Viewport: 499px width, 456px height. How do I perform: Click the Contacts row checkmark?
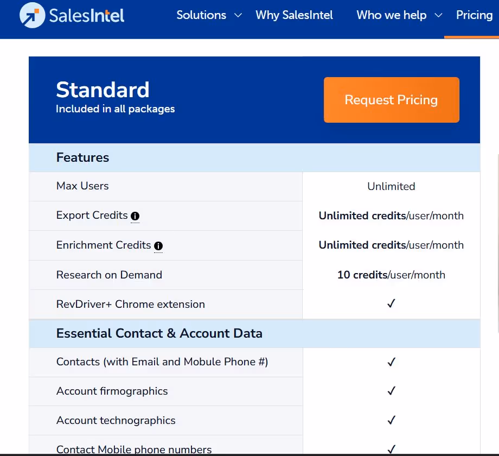pyautogui.click(x=391, y=362)
